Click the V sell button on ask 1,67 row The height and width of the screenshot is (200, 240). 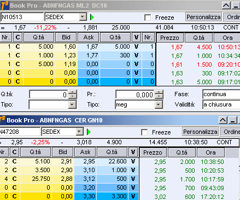tap(136, 46)
